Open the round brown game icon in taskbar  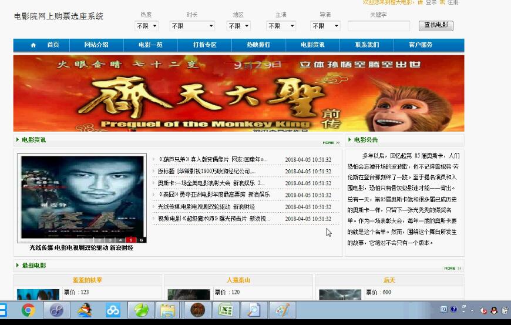pyautogui.click(x=197, y=310)
